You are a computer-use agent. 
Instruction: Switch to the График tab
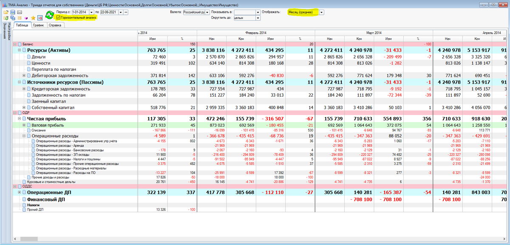[x=38, y=25]
